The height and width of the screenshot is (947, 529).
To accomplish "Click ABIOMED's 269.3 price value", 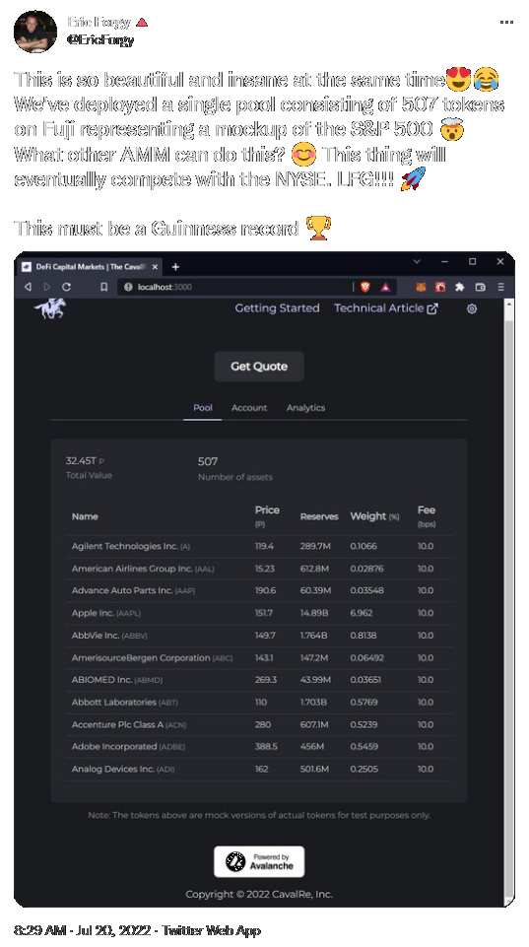I will 266,680.
